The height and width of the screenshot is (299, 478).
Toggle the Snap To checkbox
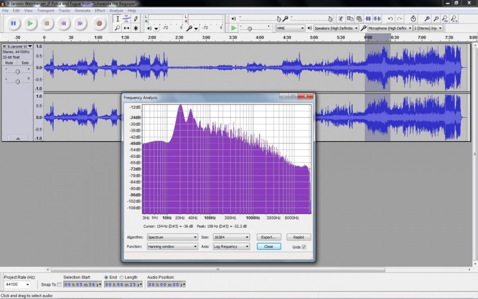[59, 285]
